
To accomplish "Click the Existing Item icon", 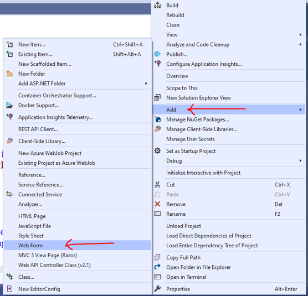I will pos(9,54).
